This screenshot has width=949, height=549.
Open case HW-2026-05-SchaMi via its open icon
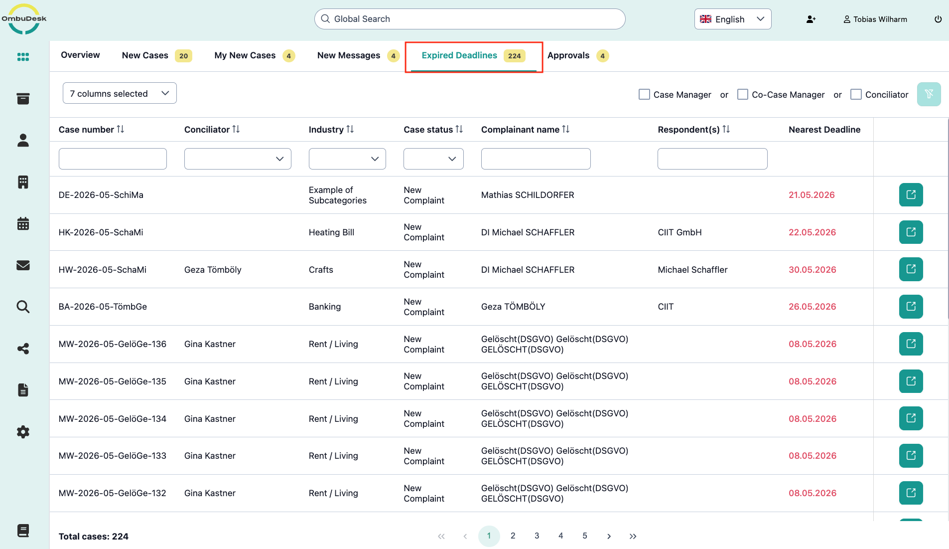tap(911, 269)
